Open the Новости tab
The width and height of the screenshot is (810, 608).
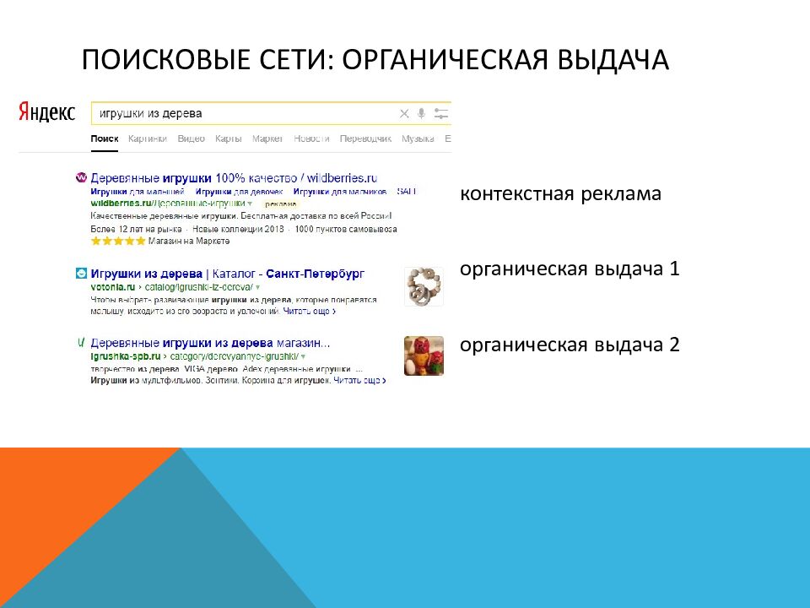click(311, 138)
